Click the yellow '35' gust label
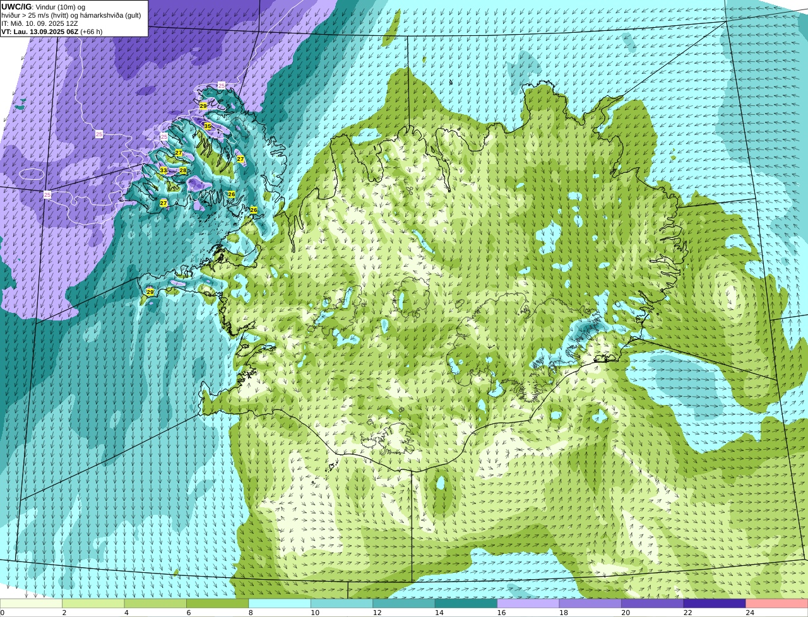This screenshot has height=617, width=808. pos(208,126)
